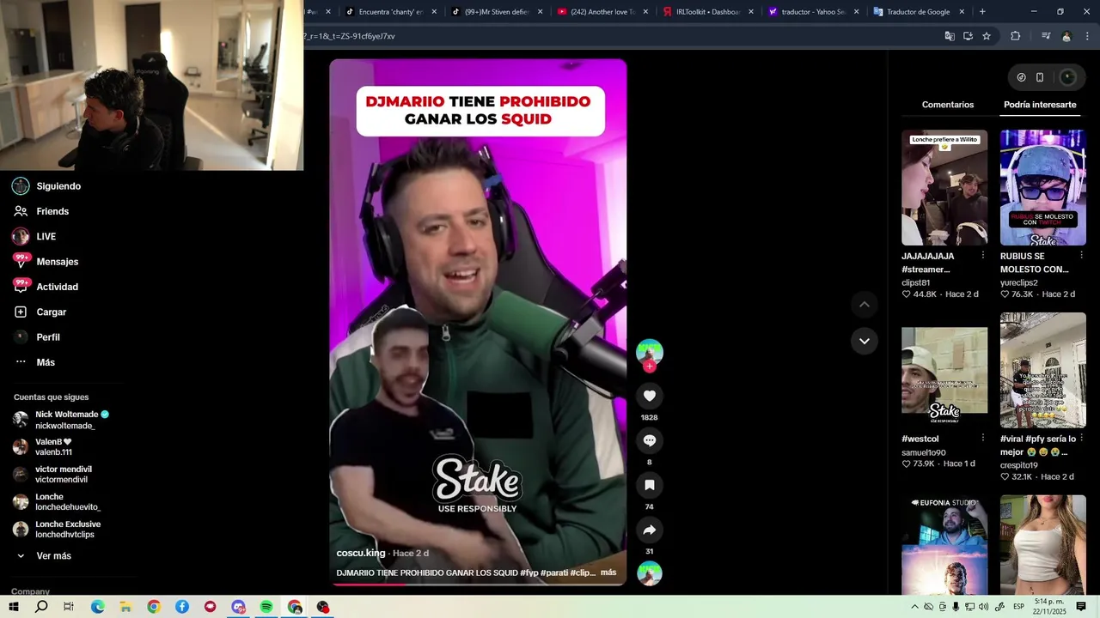Open the browser Extensions puzzle icon

tap(1016, 36)
